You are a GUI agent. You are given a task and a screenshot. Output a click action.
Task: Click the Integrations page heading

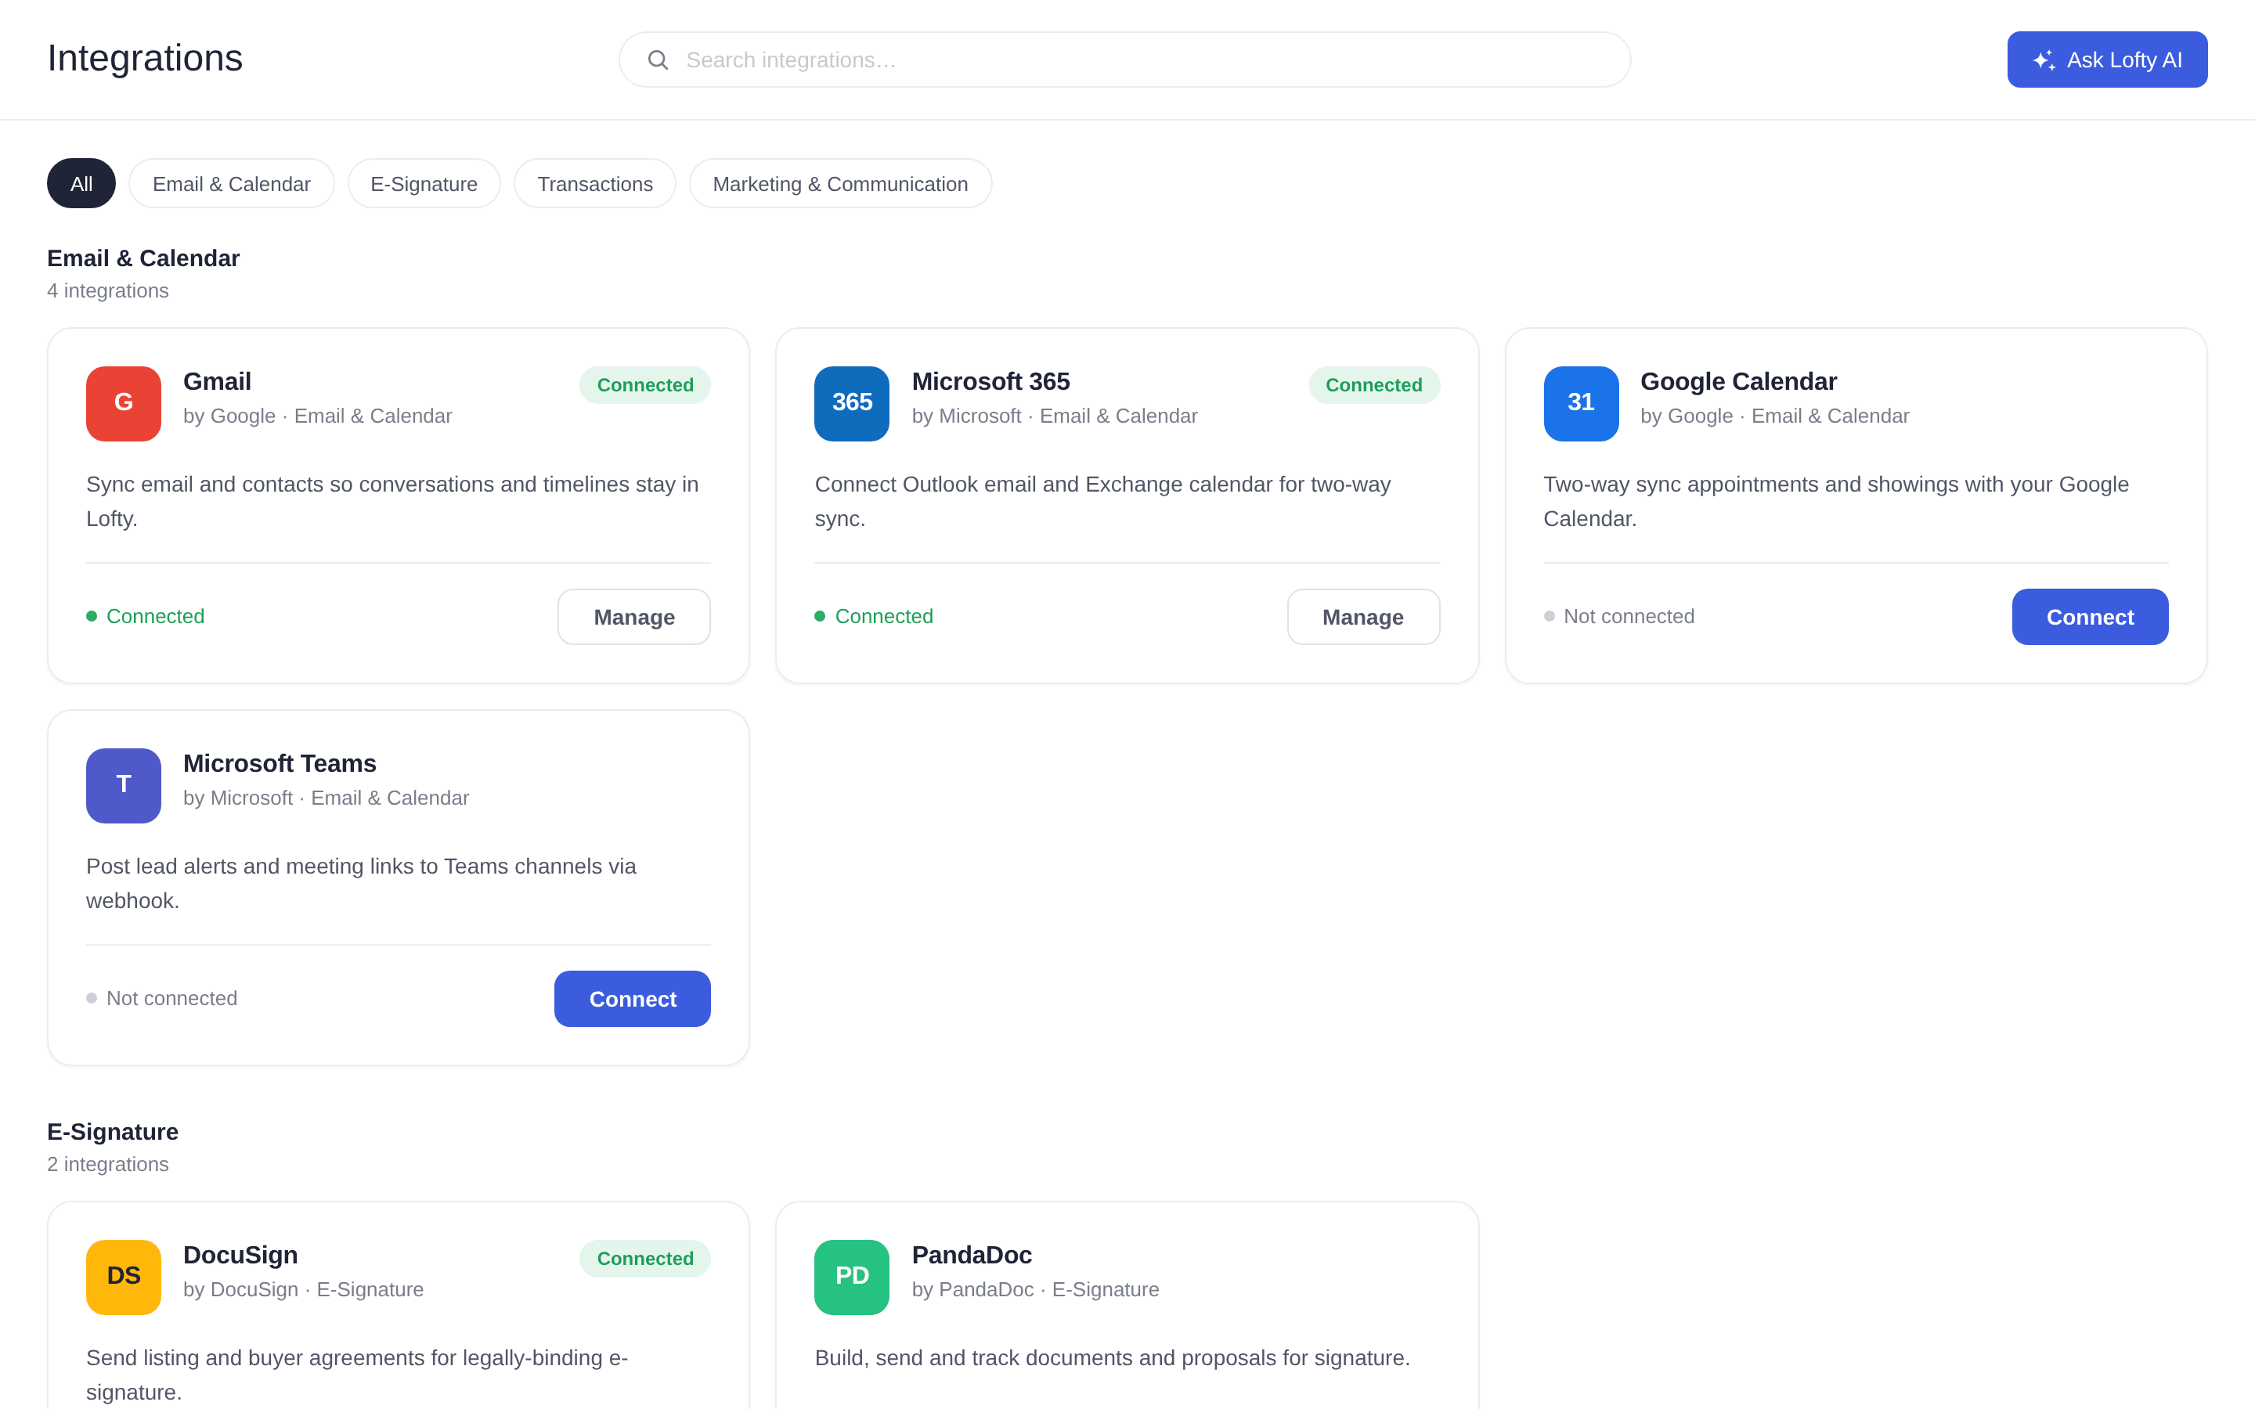tap(144, 58)
